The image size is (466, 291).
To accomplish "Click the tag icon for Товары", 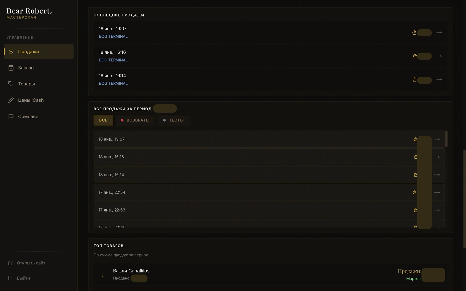I will [x=11, y=84].
